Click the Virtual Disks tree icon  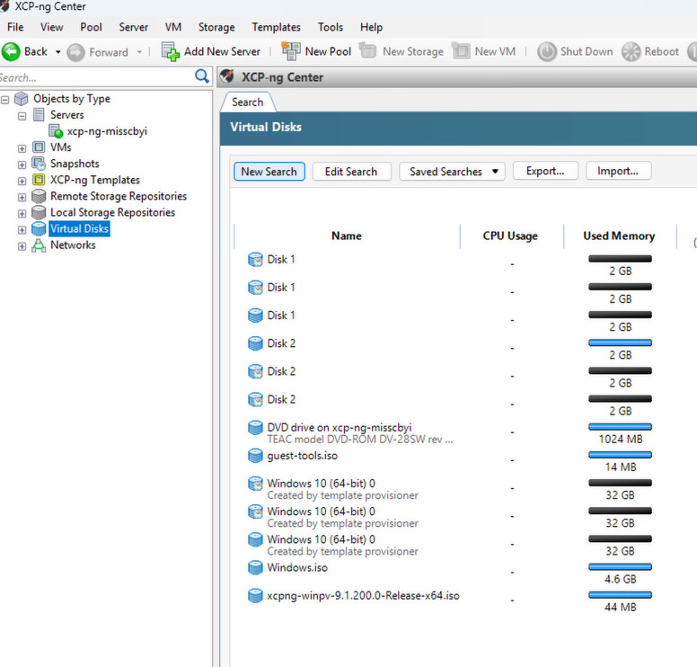(x=39, y=228)
